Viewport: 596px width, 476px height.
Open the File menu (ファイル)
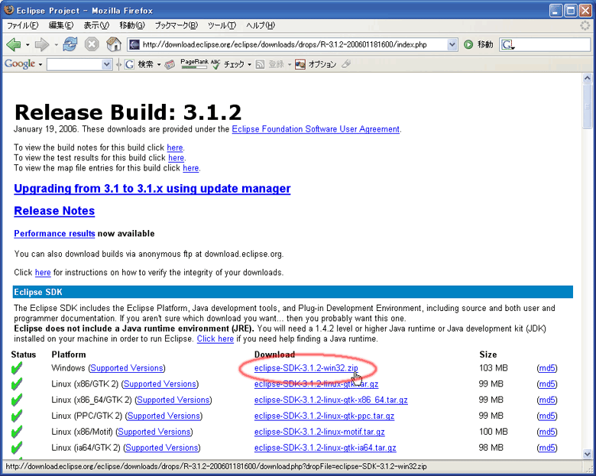pos(22,25)
